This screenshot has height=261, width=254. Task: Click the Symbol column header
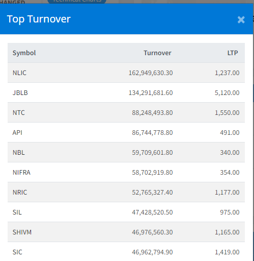pyautogui.click(x=24, y=53)
